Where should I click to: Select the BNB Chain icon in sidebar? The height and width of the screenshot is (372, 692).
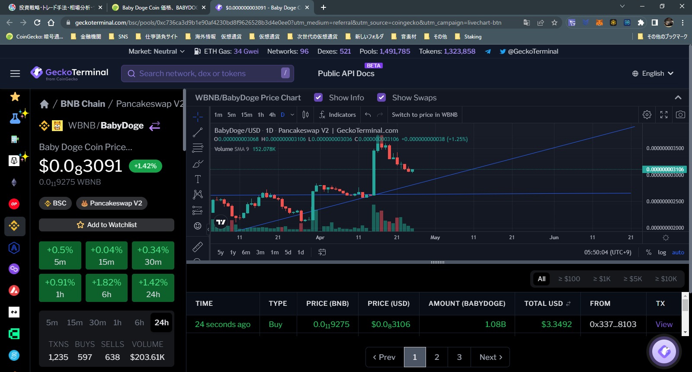tap(15, 226)
